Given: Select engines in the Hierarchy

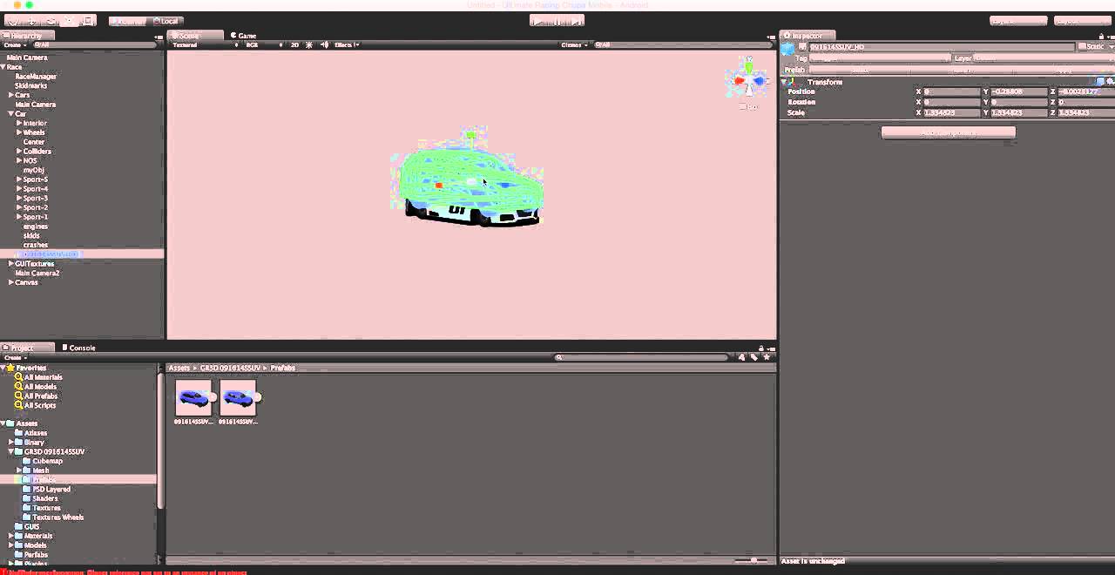Looking at the screenshot, I should coord(36,227).
